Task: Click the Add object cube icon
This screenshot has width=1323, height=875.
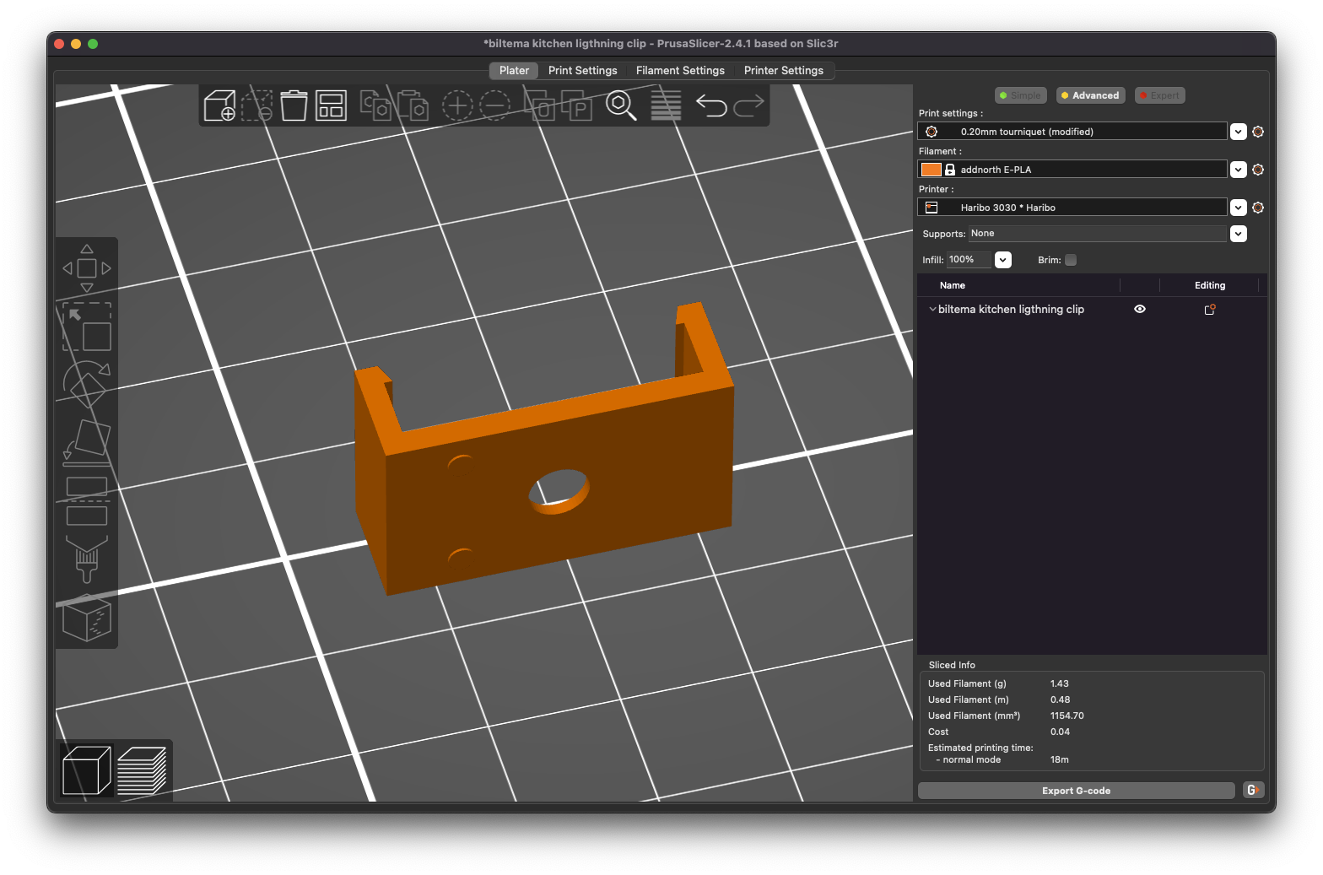Action: 220,105
